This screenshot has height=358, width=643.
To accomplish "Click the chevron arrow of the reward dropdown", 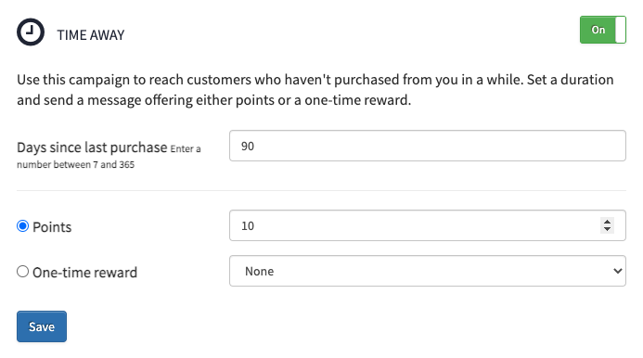I will click(x=617, y=271).
